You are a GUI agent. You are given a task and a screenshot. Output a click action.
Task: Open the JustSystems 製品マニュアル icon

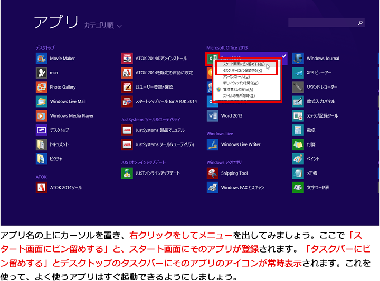(127, 130)
